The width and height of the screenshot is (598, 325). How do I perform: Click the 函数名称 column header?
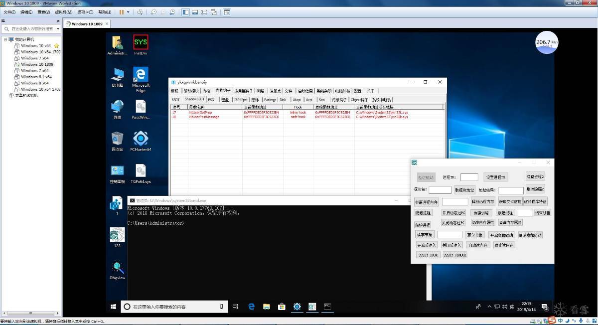(214, 107)
